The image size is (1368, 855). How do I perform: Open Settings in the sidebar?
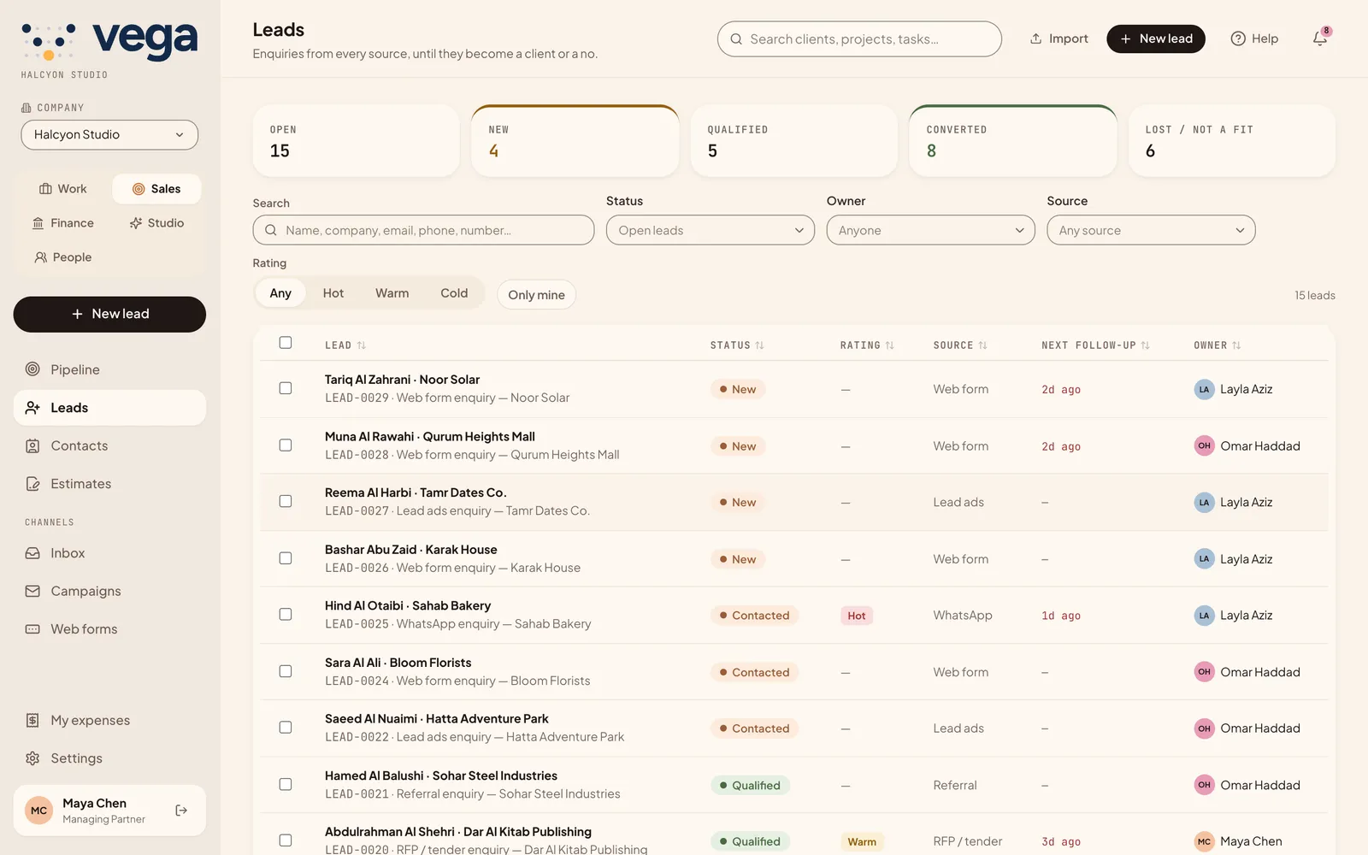(x=109, y=758)
